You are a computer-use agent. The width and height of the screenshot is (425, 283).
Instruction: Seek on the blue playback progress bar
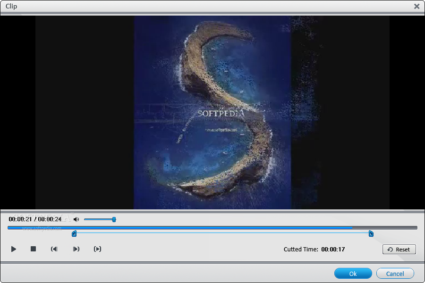pyautogui.click(x=212, y=228)
